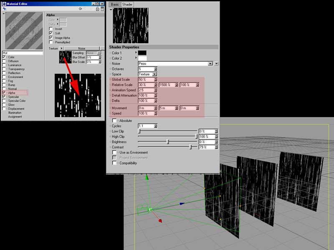The width and height of the screenshot is (334, 250).
Task: Click the Mat material name field
Action: tap(23, 53)
